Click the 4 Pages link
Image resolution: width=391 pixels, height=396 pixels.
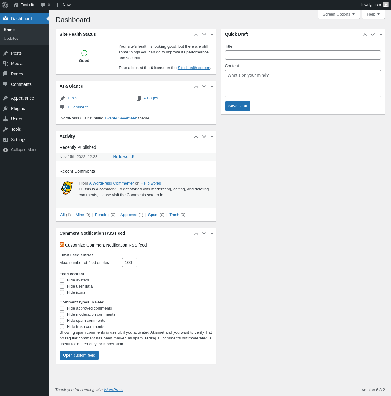[x=151, y=98]
